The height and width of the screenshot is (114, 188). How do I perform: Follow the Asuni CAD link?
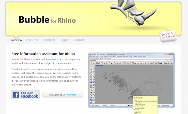[x=57, y=59]
